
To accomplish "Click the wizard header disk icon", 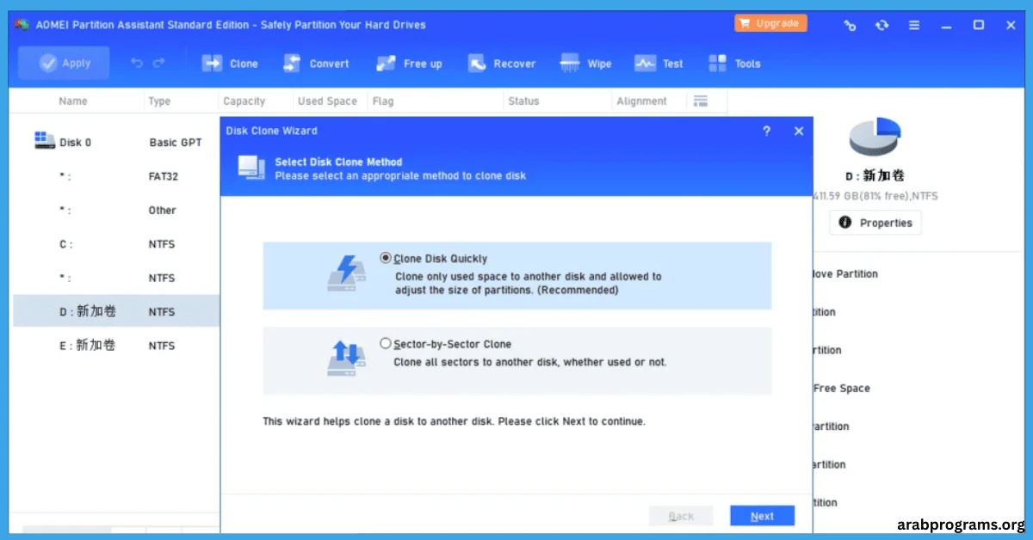I will (x=251, y=167).
